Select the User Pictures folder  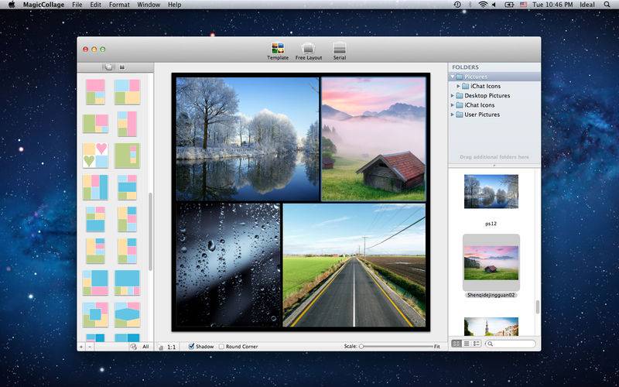(494, 115)
